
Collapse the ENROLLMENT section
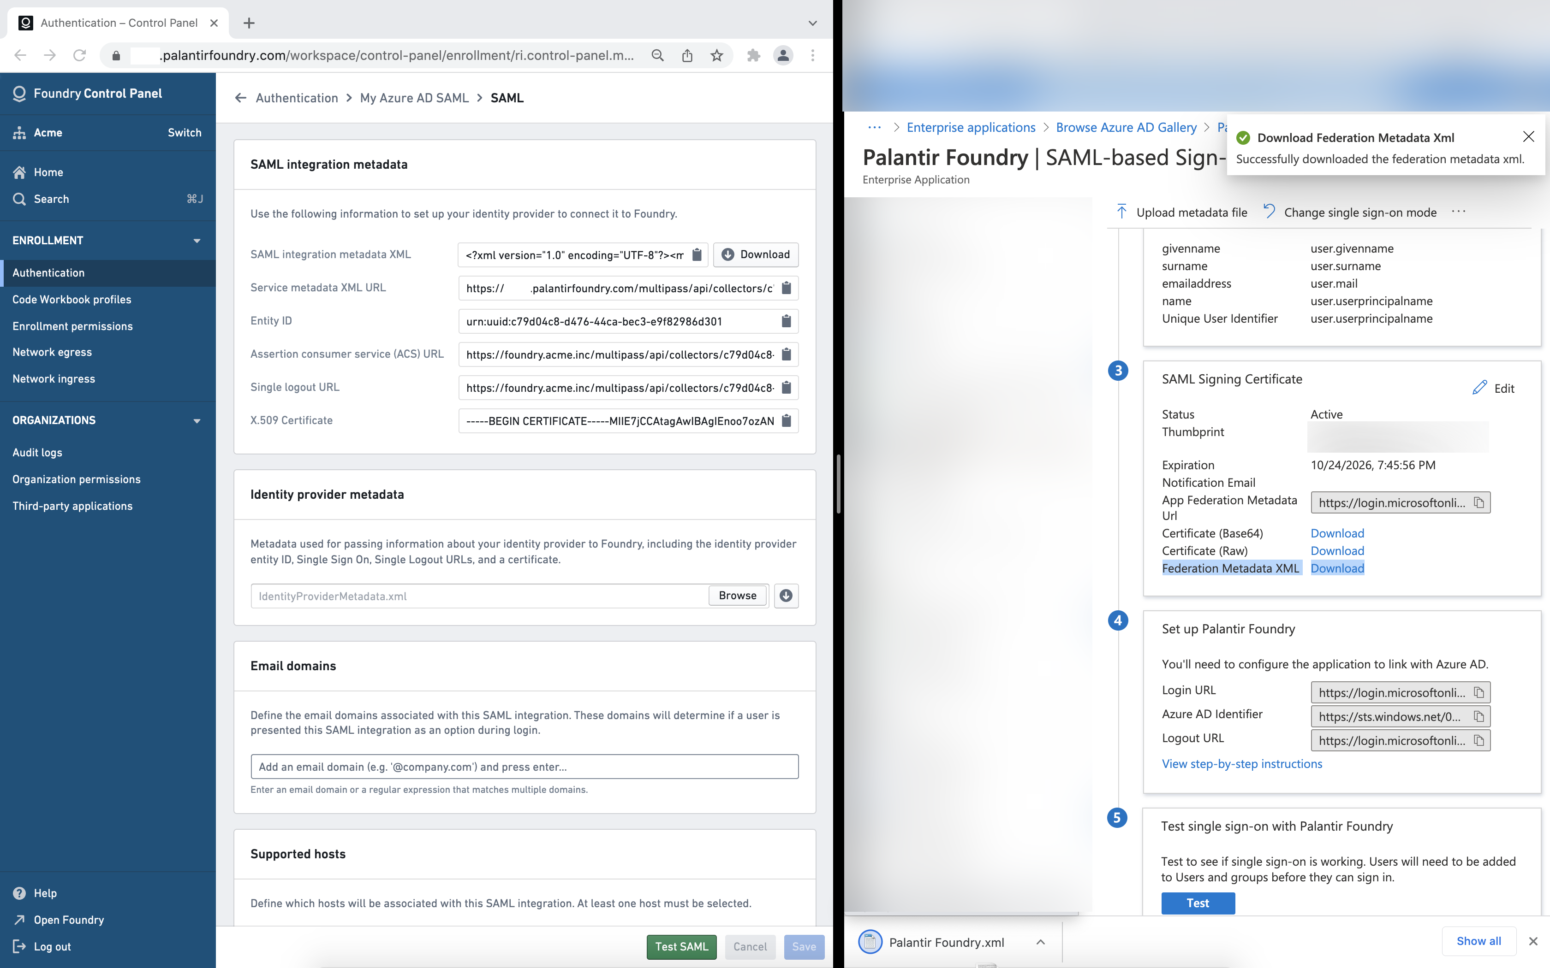(x=197, y=241)
